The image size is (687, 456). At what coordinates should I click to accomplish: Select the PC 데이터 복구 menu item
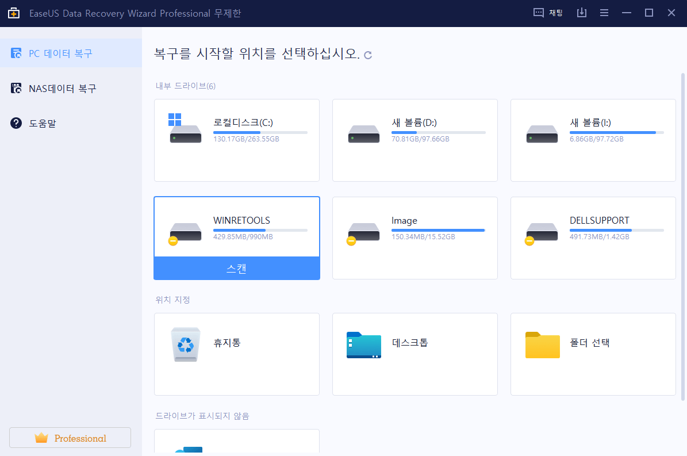tap(71, 53)
